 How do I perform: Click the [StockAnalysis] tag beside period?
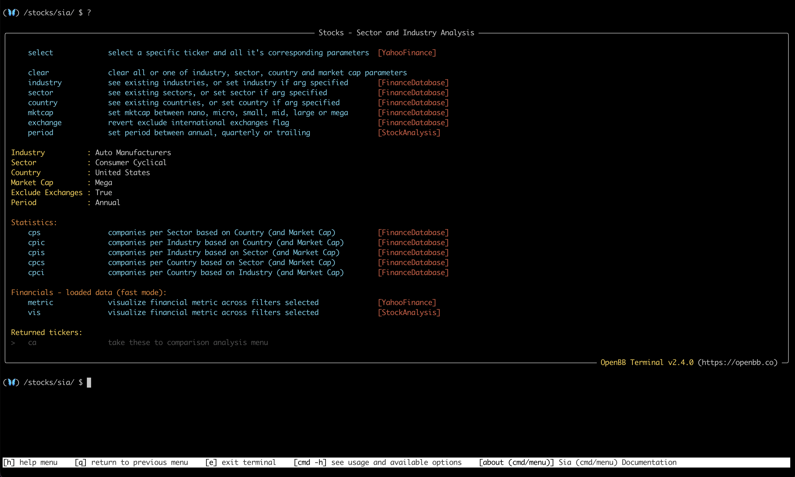click(x=409, y=133)
